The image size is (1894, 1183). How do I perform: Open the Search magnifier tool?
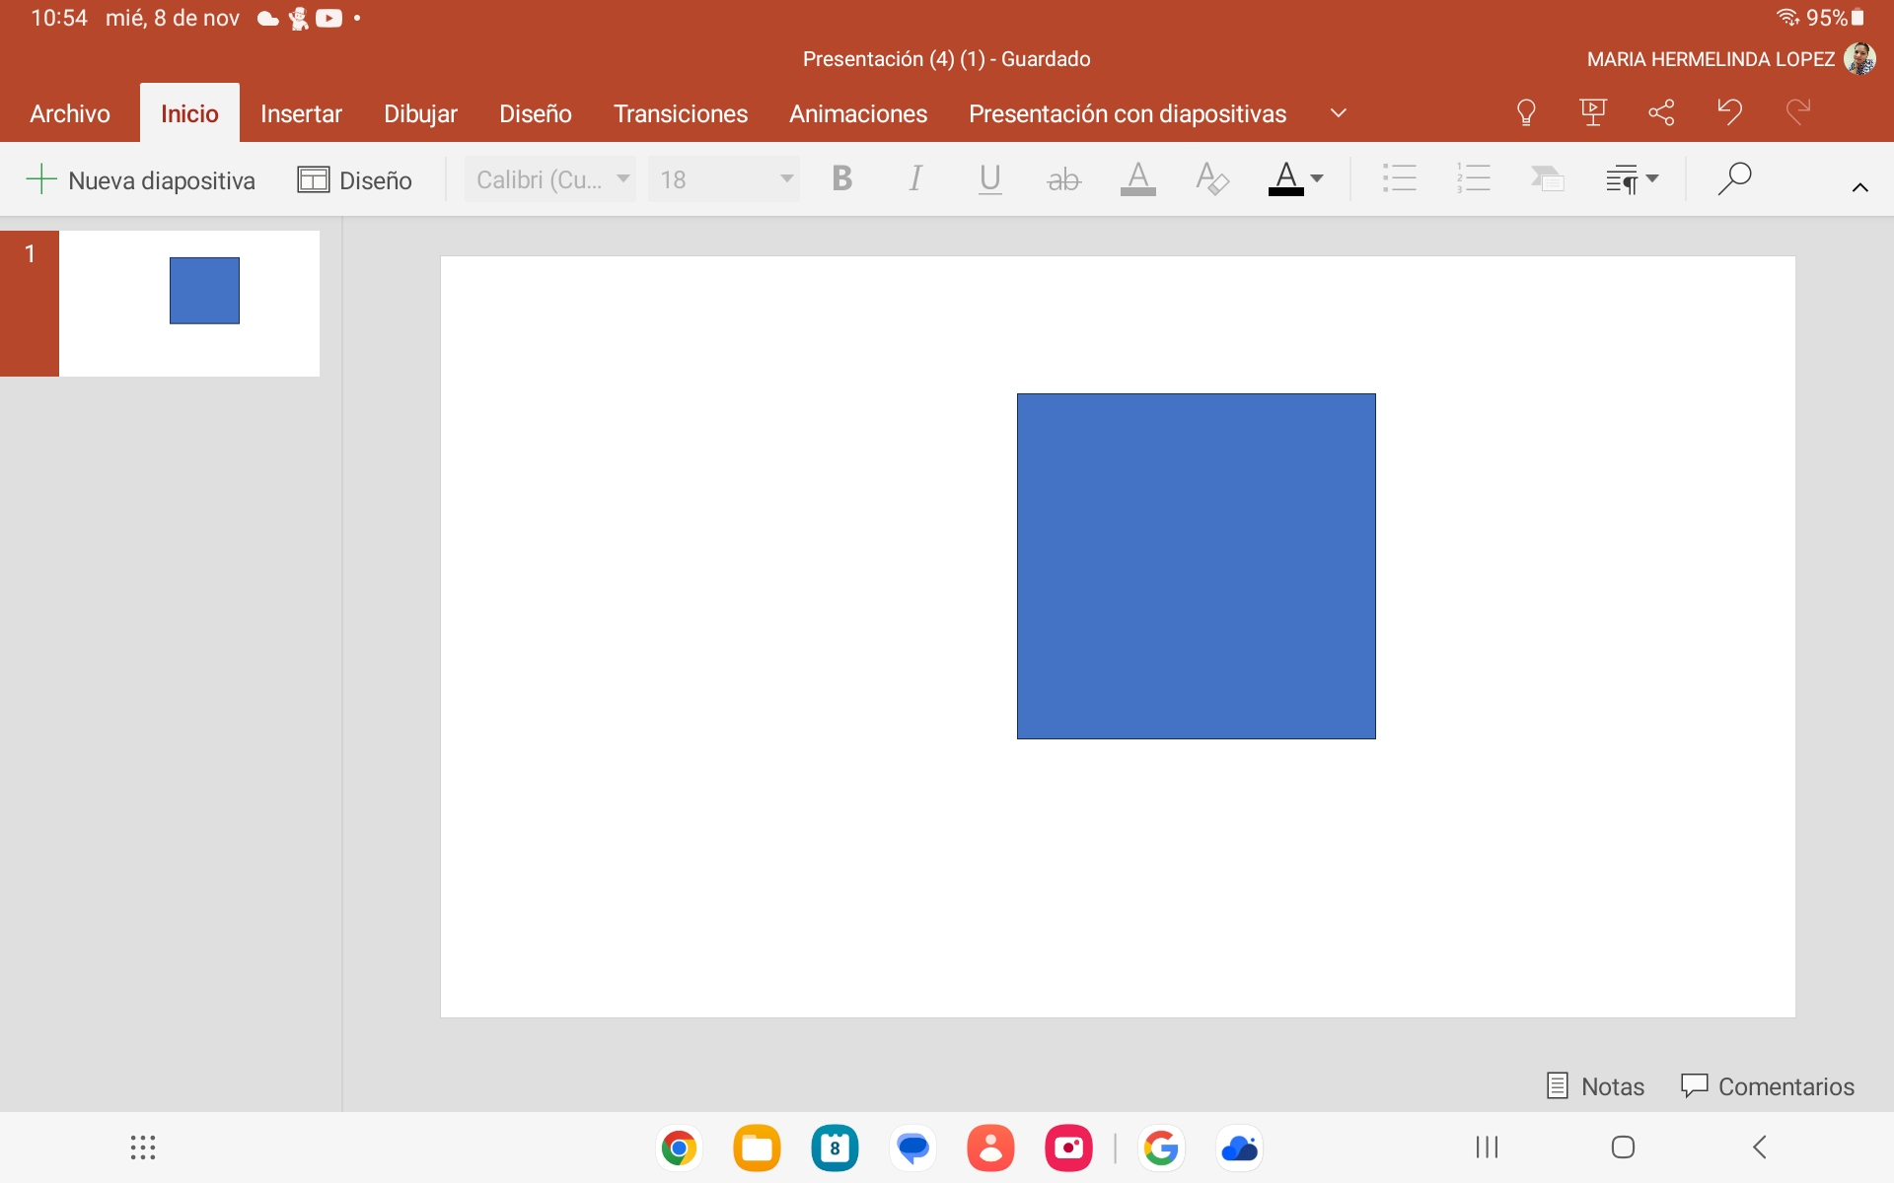tap(1733, 179)
